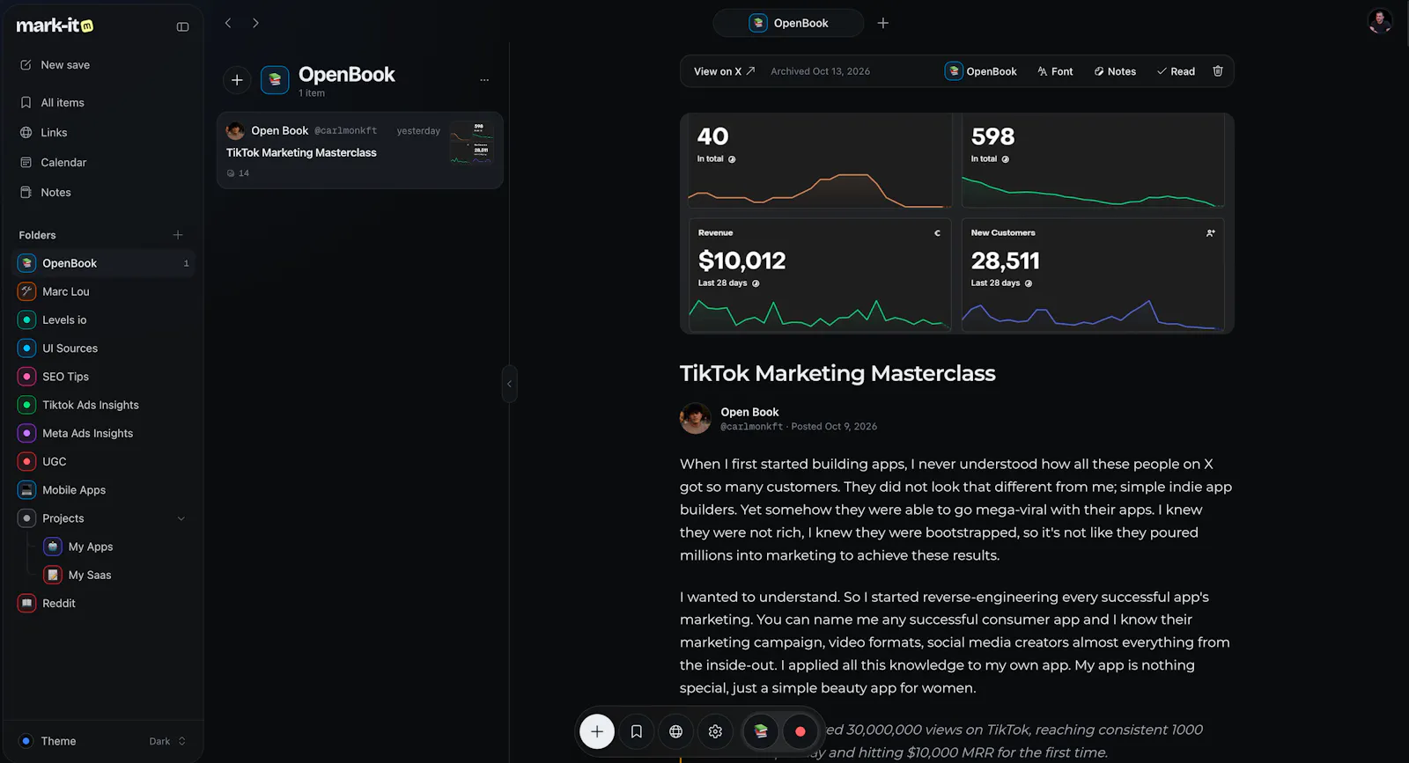This screenshot has width=1409, height=763.
Task: Open the Links section
Action: (104, 133)
